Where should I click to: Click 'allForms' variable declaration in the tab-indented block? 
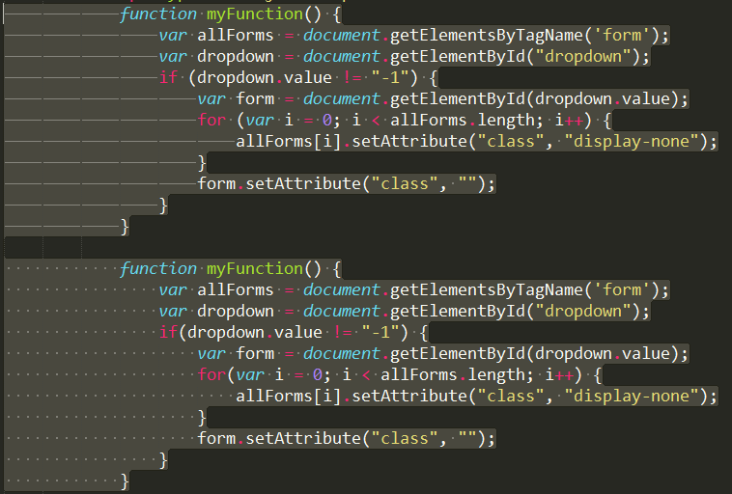point(236,35)
